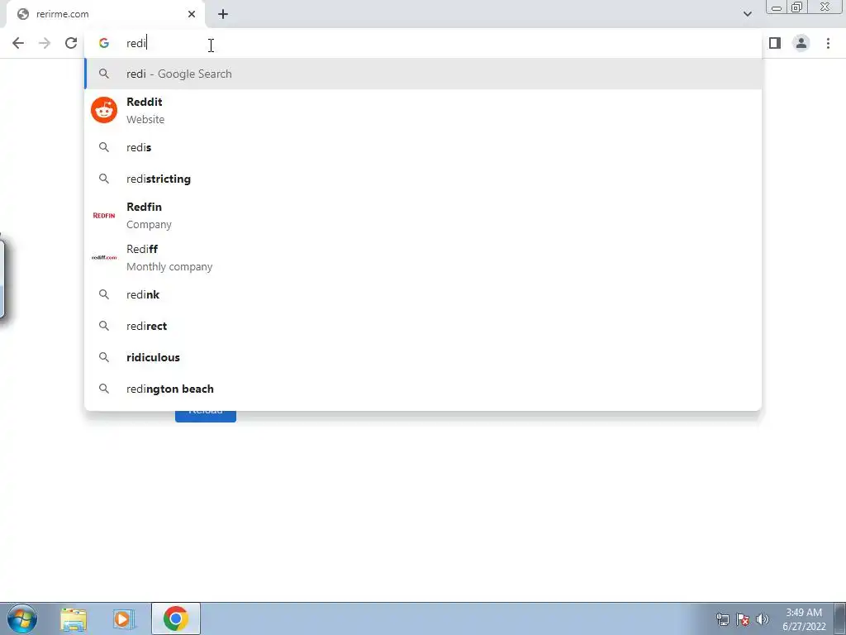Click the volume speaker tray icon
Image resolution: width=846 pixels, height=635 pixels.
(x=762, y=619)
